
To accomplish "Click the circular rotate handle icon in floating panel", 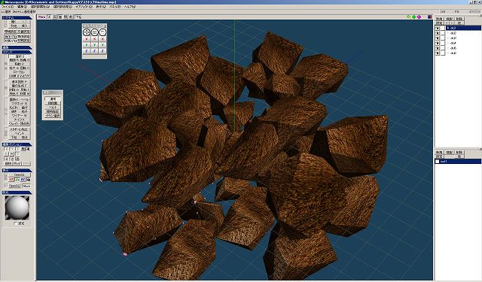I will click(x=102, y=32).
